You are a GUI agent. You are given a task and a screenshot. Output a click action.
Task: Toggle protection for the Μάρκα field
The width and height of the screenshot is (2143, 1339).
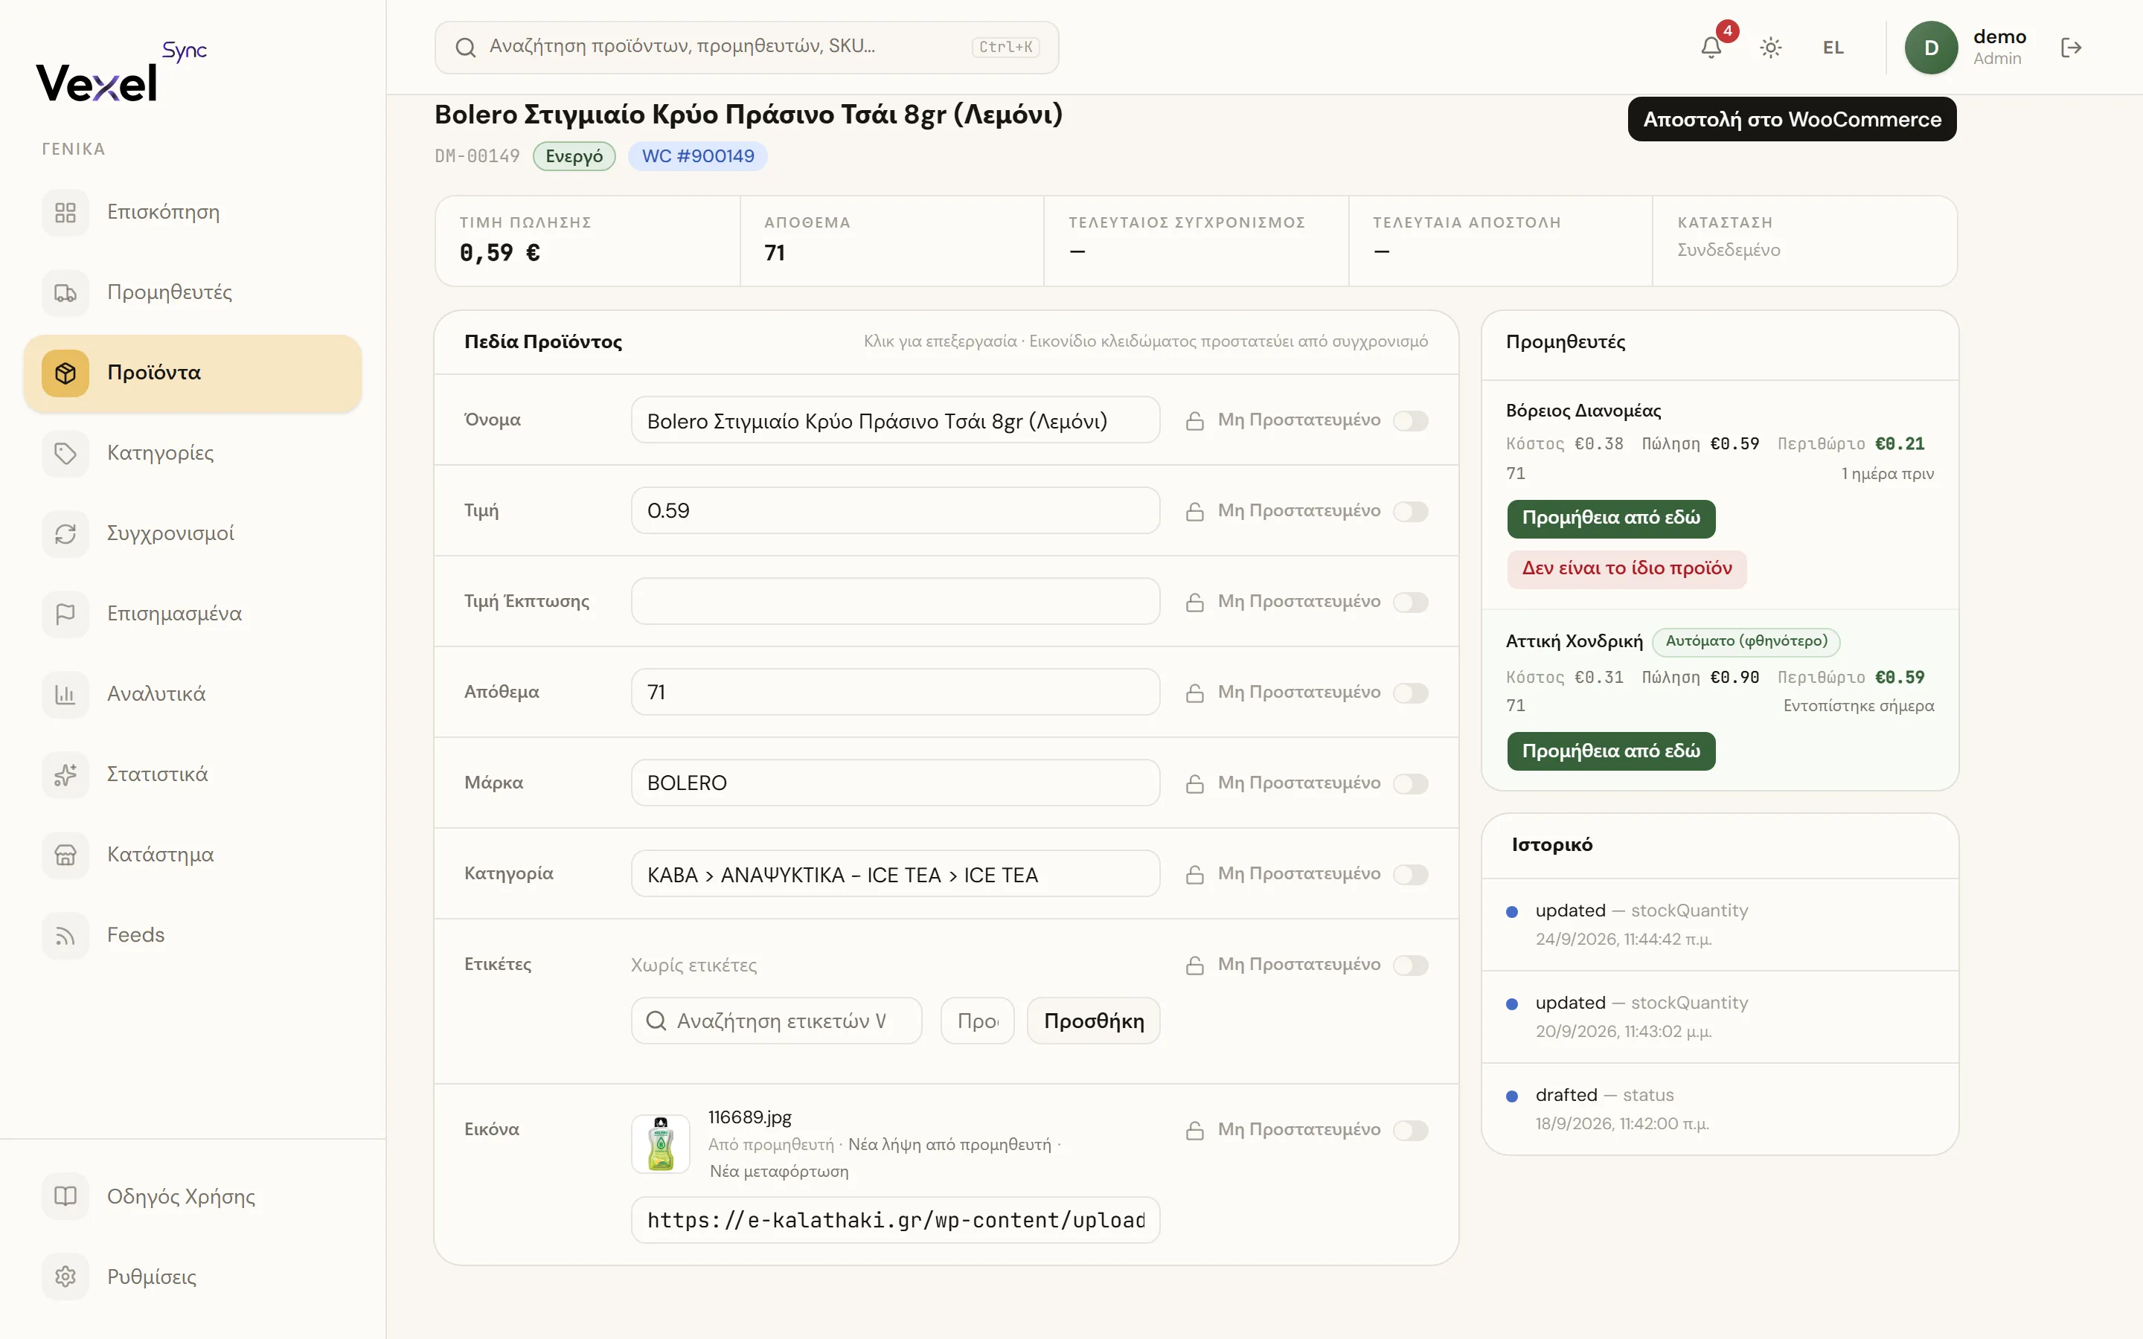[x=1411, y=784]
